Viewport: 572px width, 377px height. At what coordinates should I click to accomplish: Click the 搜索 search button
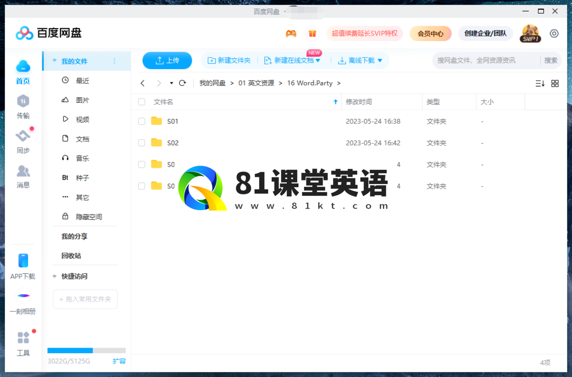tap(550, 60)
